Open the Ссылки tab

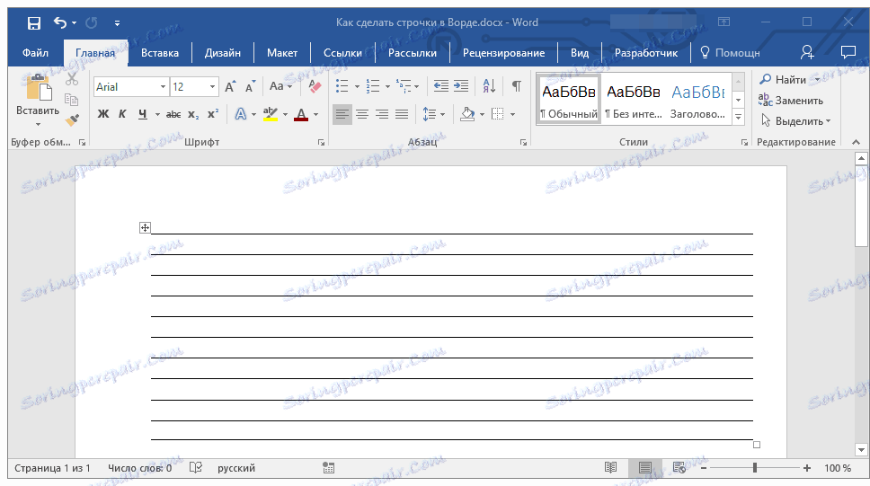coord(342,53)
